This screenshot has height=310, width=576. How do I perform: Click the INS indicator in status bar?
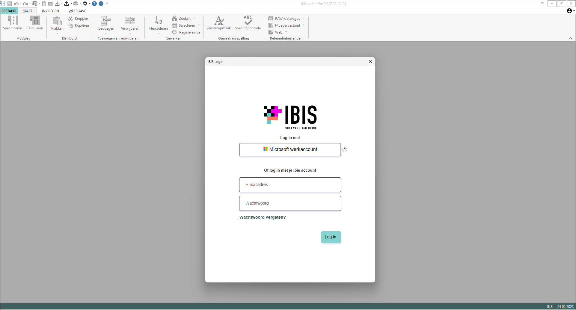[550, 307]
